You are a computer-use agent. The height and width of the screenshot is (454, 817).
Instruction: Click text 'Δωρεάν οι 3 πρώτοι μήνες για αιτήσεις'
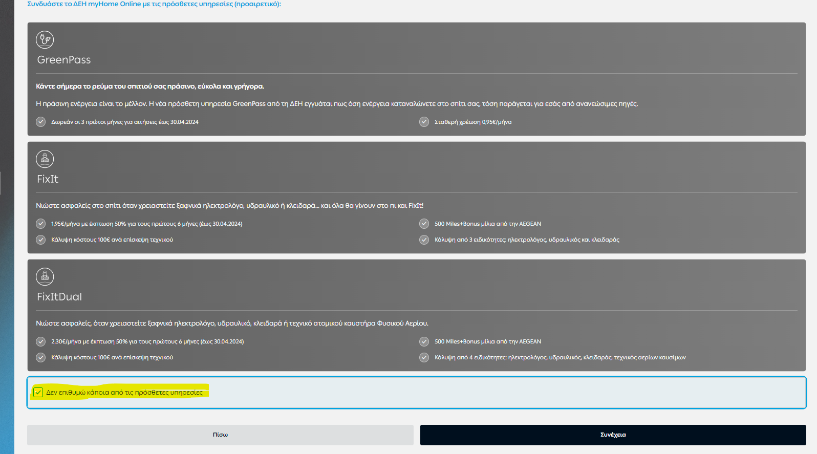coord(125,122)
